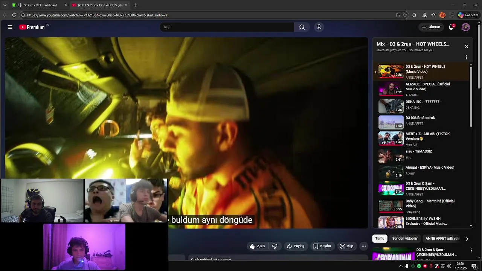Share video with Paylaş button

coord(295,246)
